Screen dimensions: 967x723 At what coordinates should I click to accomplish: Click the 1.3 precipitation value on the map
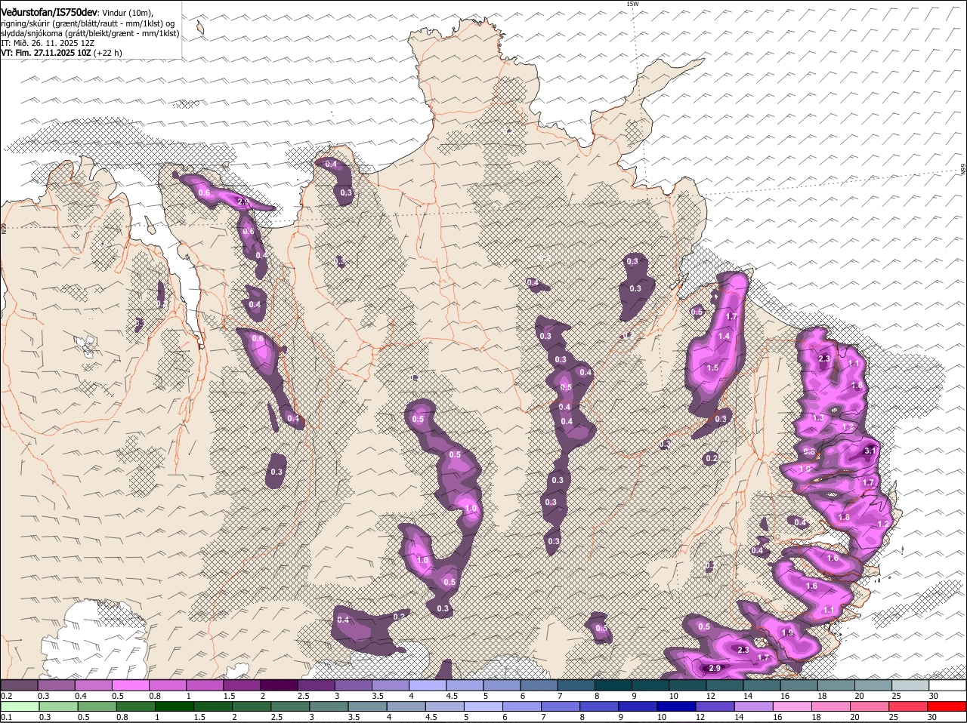pyautogui.click(x=818, y=418)
